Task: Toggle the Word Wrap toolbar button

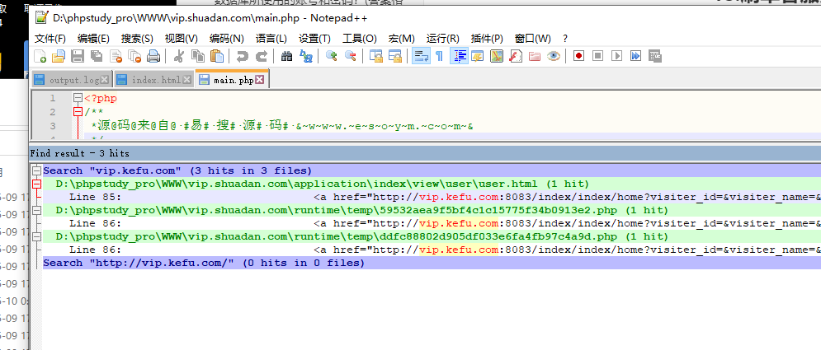Action: click(421, 56)
